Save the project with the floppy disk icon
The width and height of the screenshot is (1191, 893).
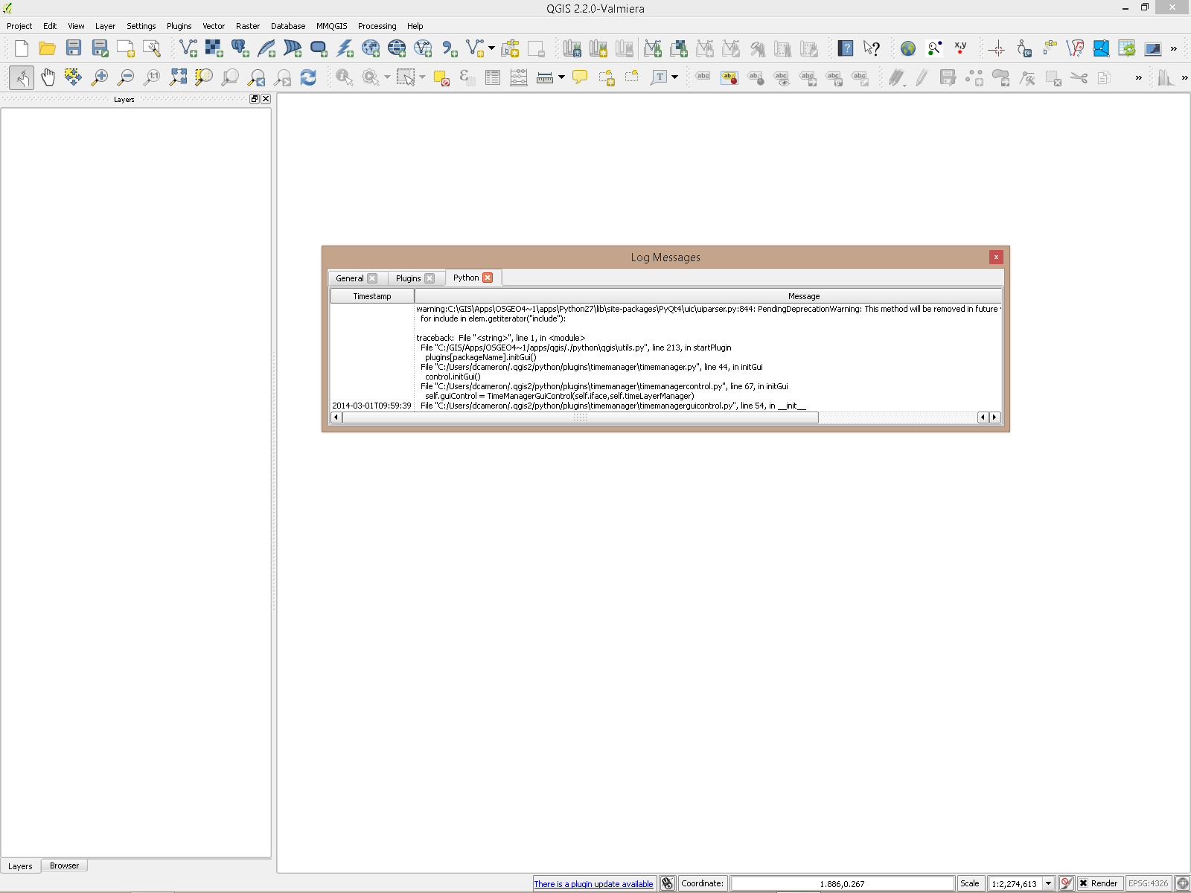[x=74, y=49]
